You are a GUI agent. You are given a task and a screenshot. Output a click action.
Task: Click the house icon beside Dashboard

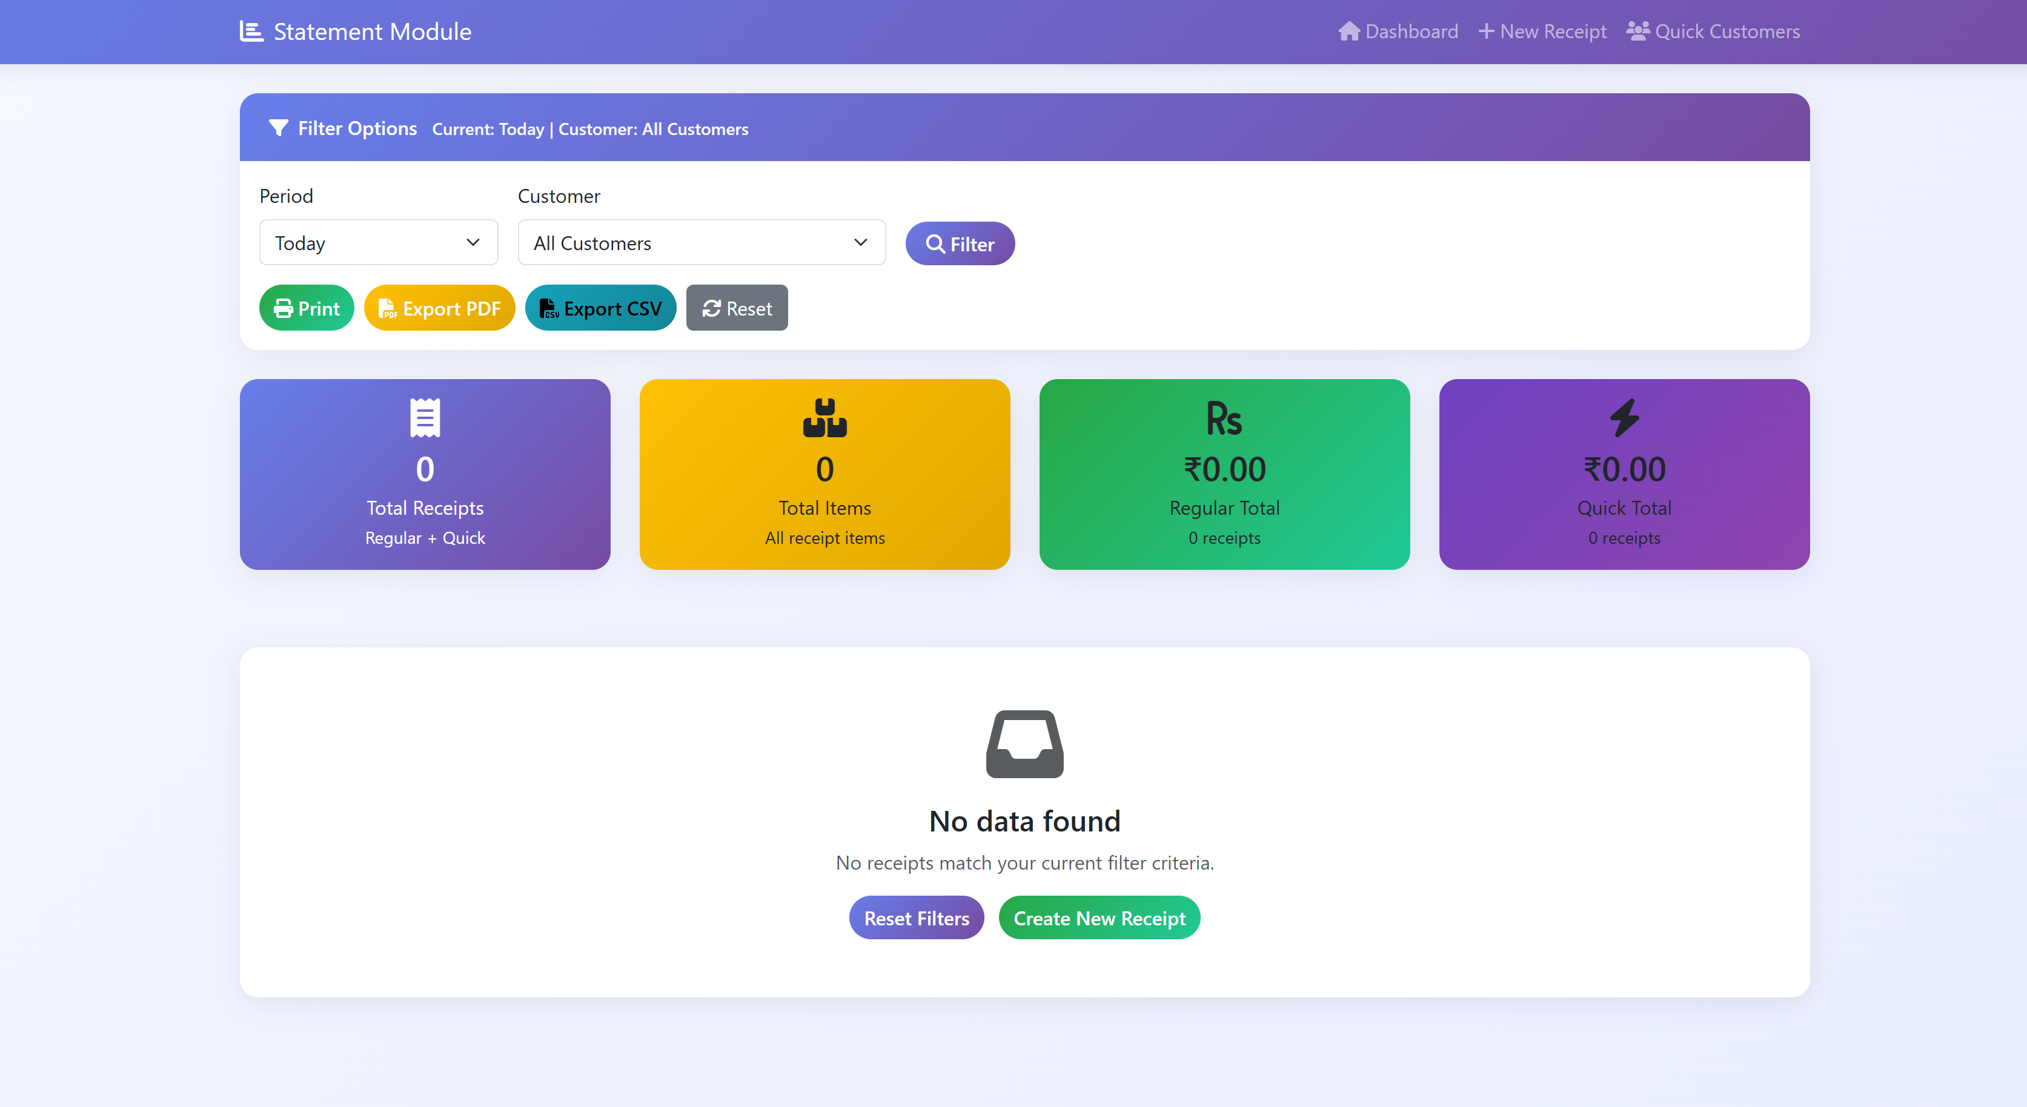click(1349, 31)
